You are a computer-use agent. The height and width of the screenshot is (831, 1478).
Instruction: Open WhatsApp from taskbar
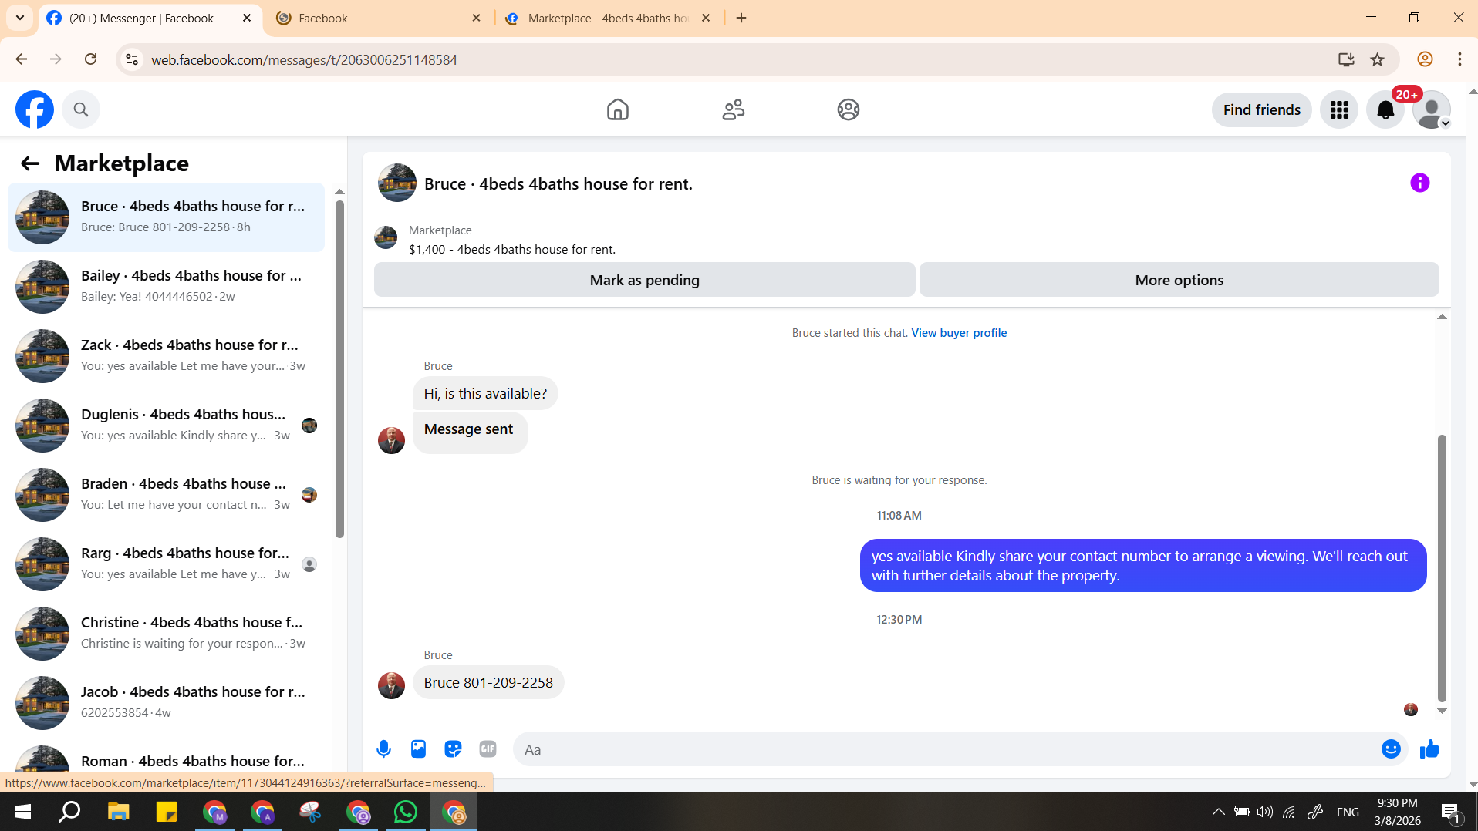tap(406, 812)
